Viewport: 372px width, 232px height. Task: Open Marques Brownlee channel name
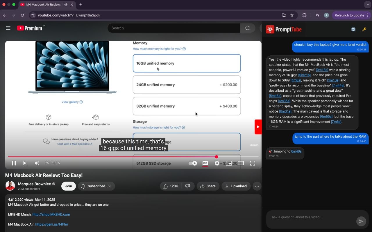coord(34,184)
